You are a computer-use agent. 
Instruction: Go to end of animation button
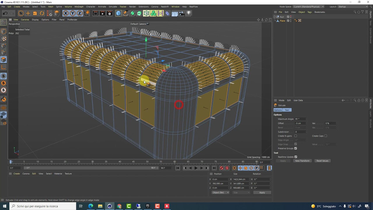tap(214, 168)
